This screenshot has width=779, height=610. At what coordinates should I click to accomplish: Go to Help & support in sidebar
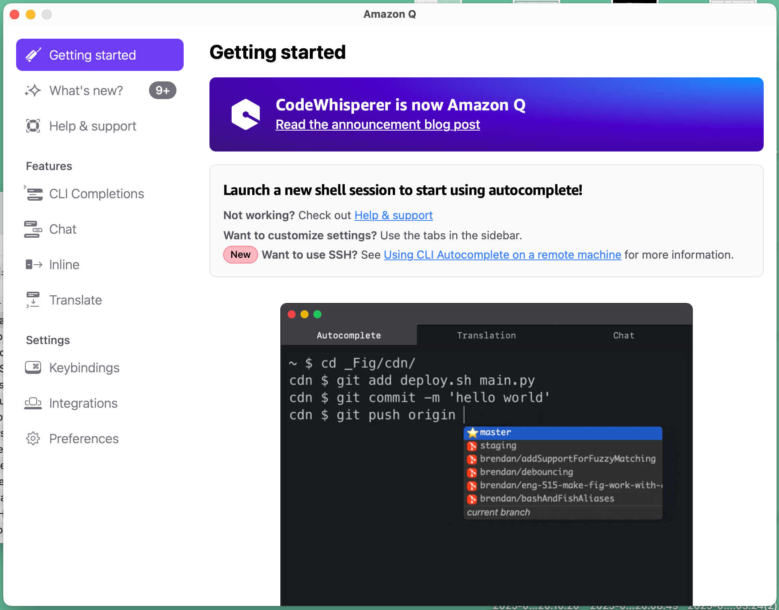coord(100,126)
